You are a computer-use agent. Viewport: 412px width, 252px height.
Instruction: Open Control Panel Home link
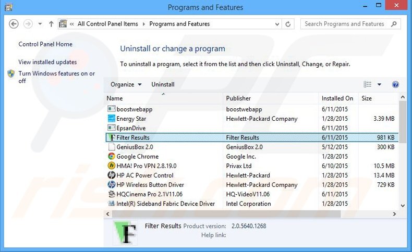point(45,44)
